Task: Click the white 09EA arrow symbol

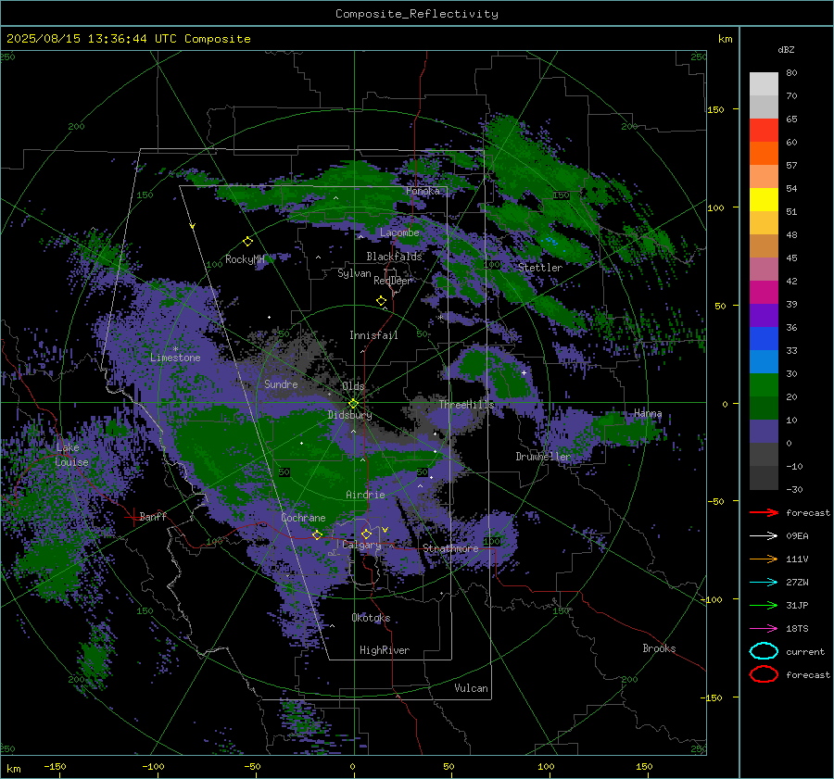Action: pyautogui.click(x=764, y=535)
